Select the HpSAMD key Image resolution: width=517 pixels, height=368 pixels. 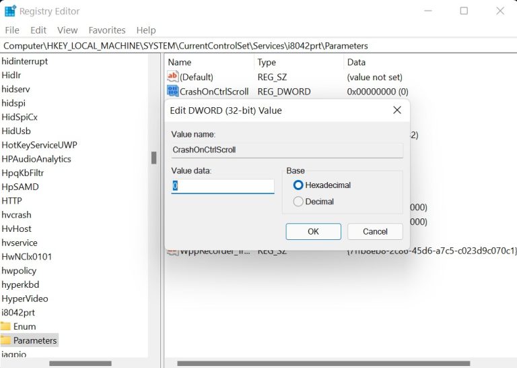coord(20,187)
